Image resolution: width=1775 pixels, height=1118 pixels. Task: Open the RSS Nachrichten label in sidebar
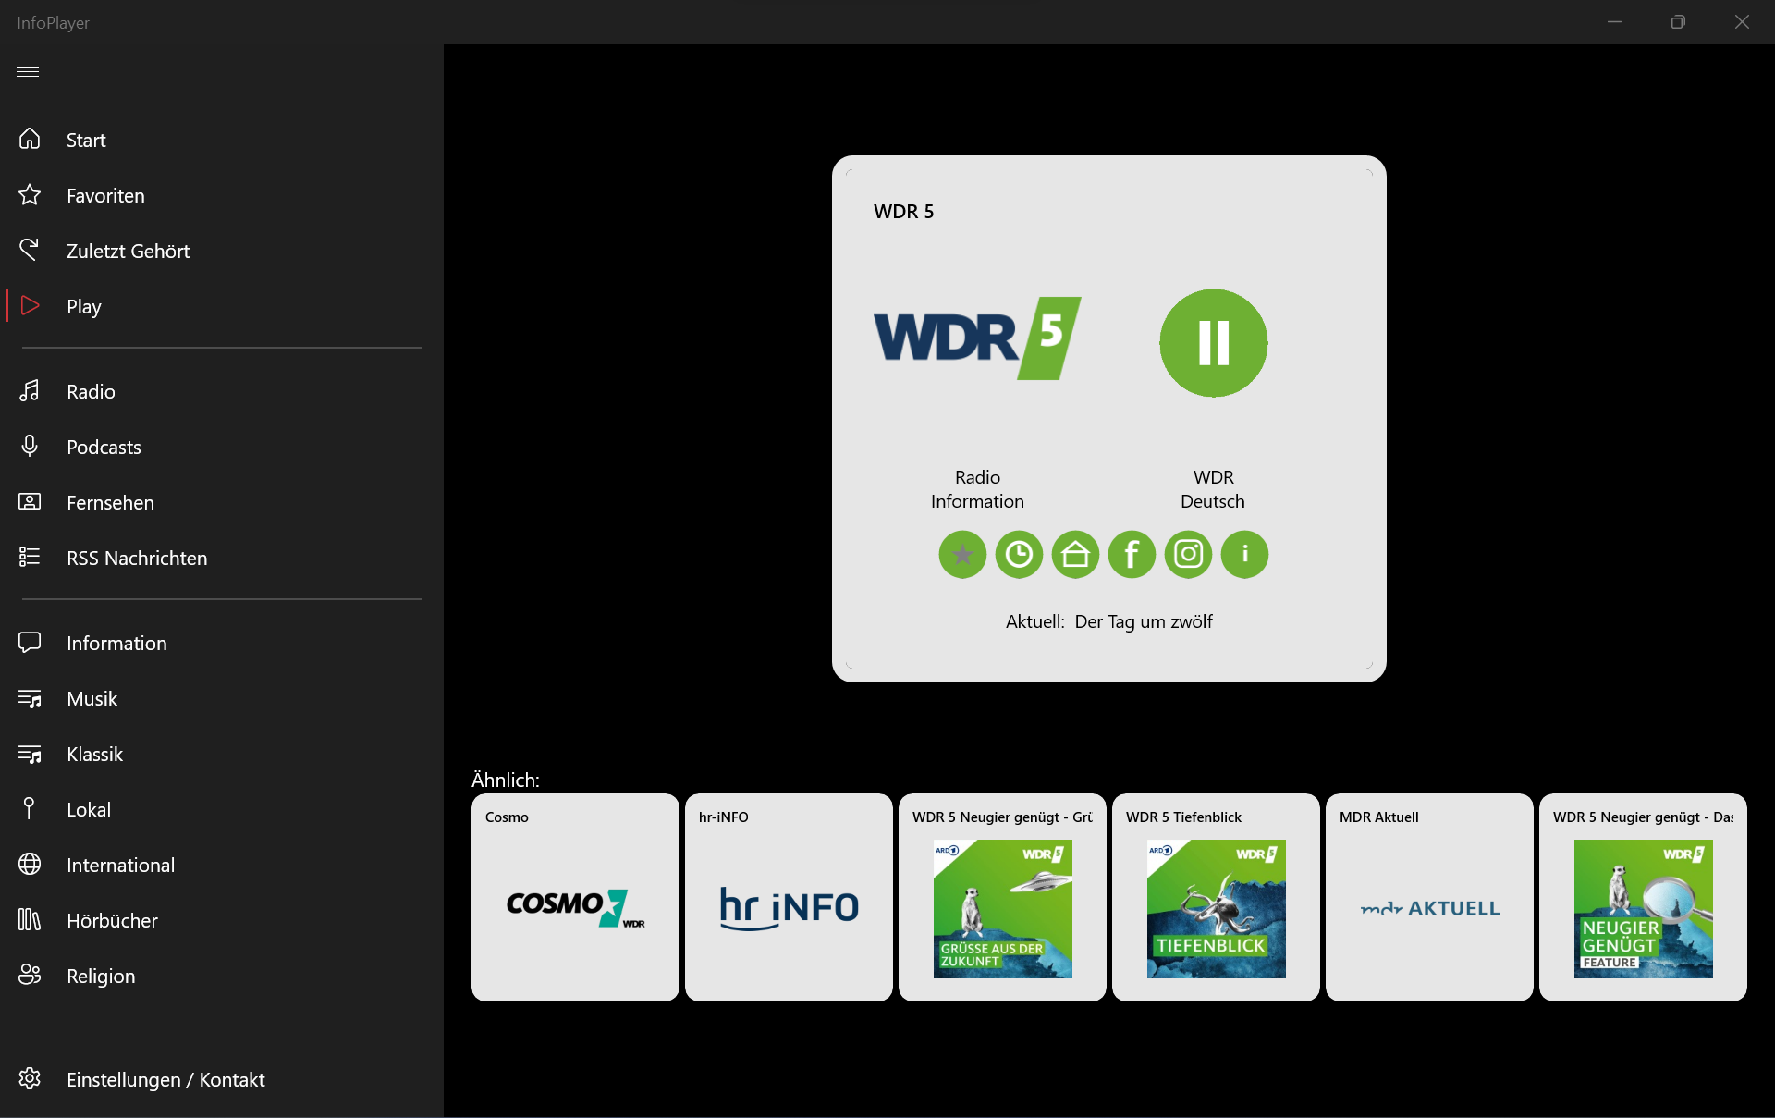(137, 559)
